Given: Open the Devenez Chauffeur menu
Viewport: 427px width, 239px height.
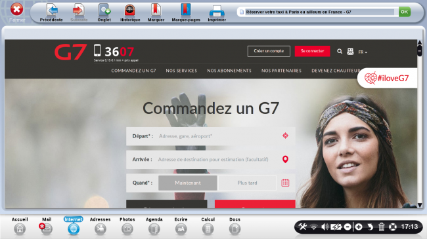Looking at the screenshot, I should pyautogui.click(x=336, y=71).
